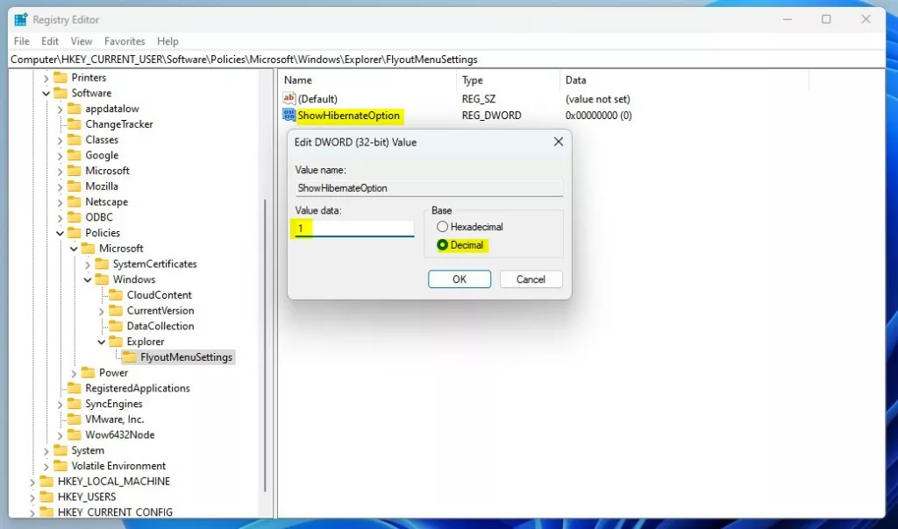
Task: Select the Decimal base radio button
Action: point(442,244)
